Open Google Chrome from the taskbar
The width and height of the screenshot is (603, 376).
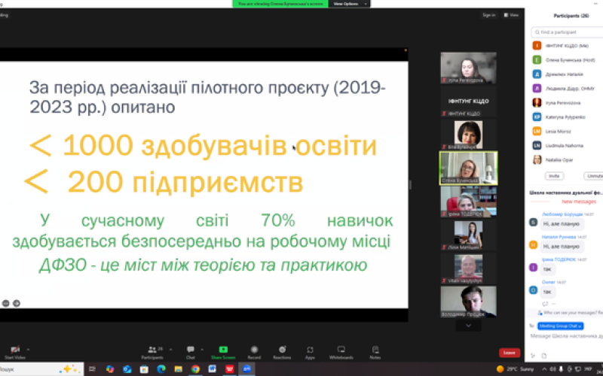coord(195,369)
